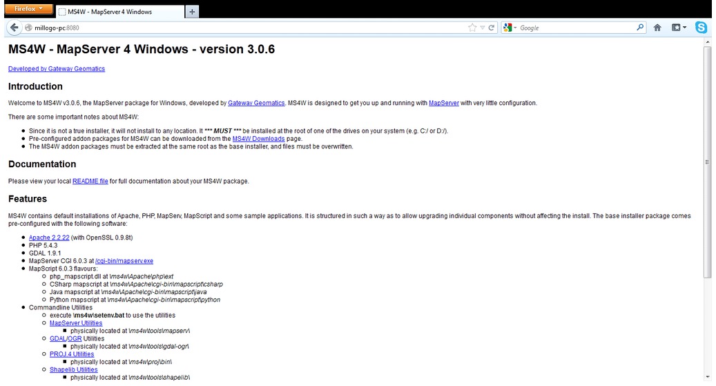Click the Skype toolbar icon
This screenshot has width=716, height=386.
pos(701,28)
